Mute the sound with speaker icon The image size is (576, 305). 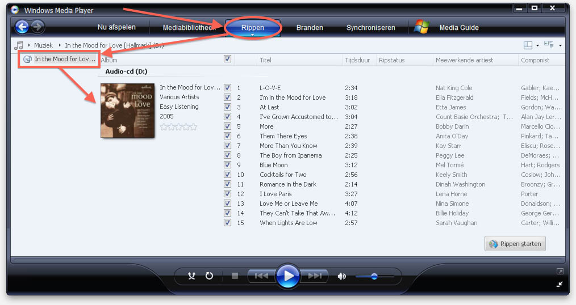(341, 276)
